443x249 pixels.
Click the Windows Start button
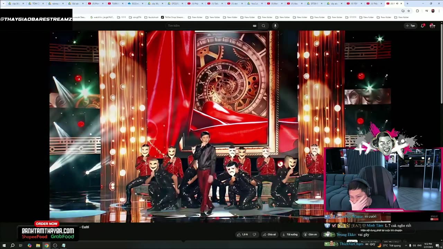pyautogui.click(x=4, y=246)
